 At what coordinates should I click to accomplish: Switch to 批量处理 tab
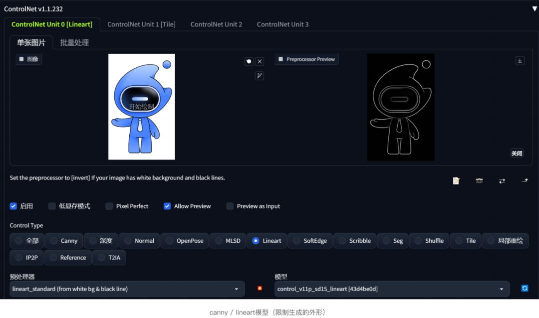(74, 42)
